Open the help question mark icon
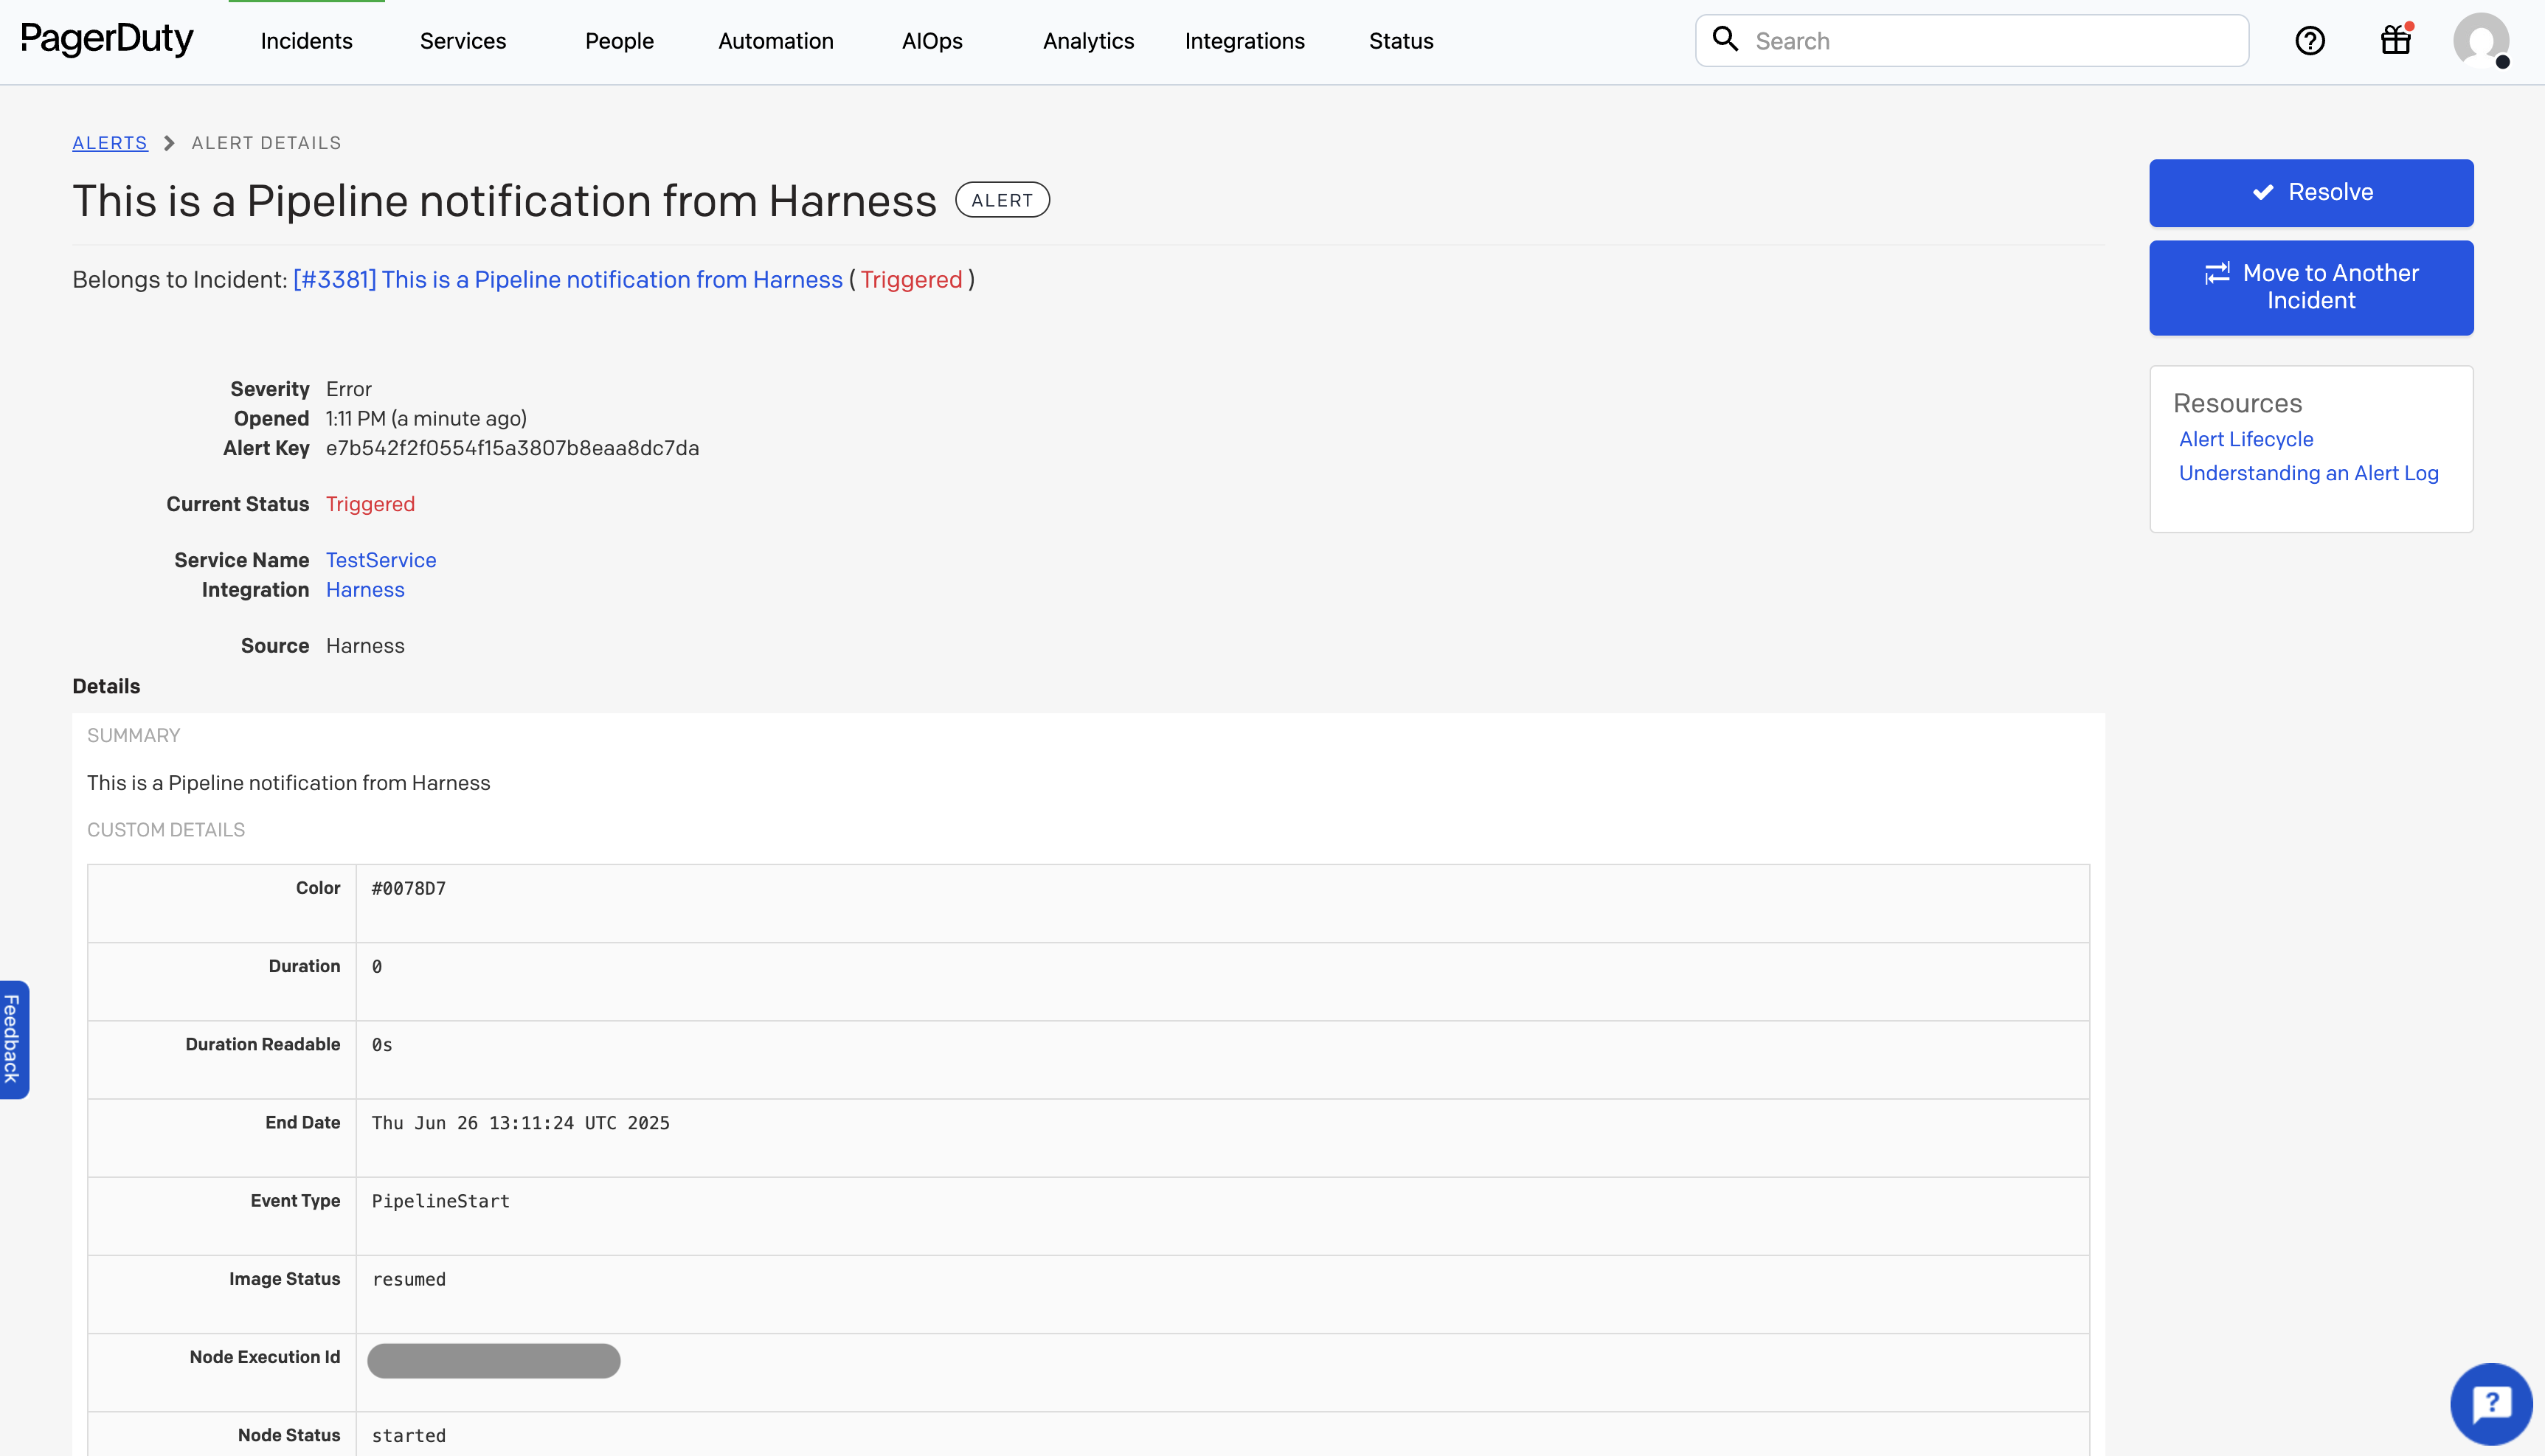 2309,41
